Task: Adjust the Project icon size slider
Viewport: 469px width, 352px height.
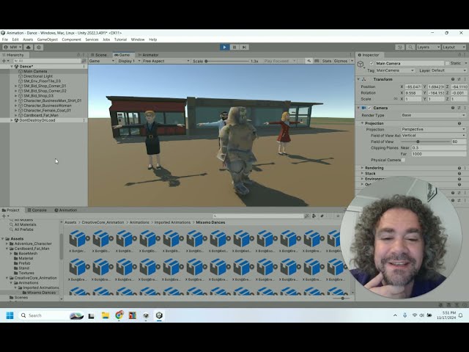Action: [x=341, y=298]
